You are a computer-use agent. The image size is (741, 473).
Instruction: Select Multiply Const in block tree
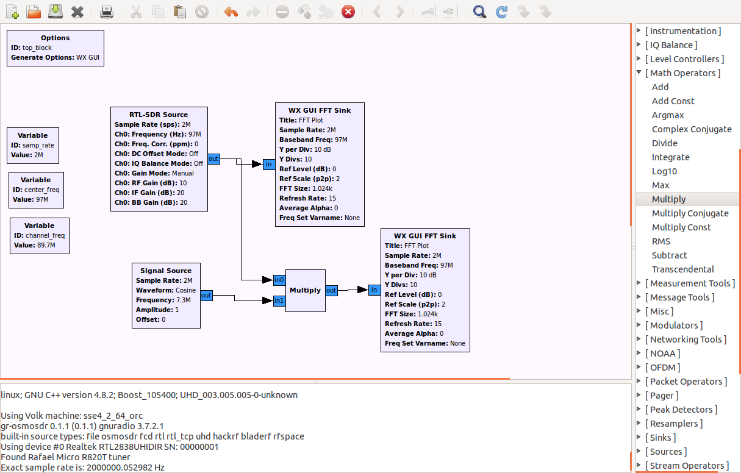pyautogui.click(x=681, y=227)
